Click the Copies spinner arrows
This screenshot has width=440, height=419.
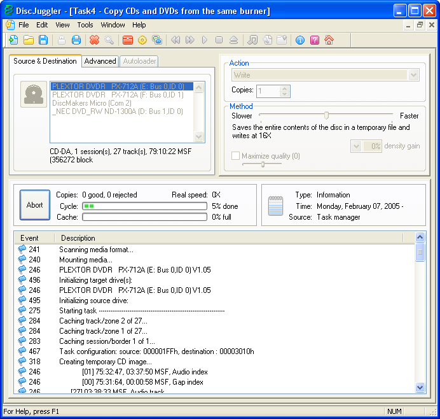point(285,91)
